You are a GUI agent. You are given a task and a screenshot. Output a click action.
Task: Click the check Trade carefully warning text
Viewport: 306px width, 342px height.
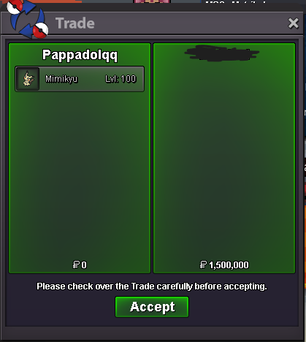pos(152,286)
